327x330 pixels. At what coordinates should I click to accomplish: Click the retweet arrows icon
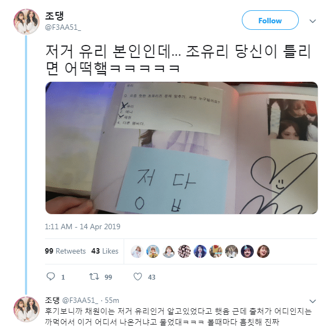click(x=94, y=276)
